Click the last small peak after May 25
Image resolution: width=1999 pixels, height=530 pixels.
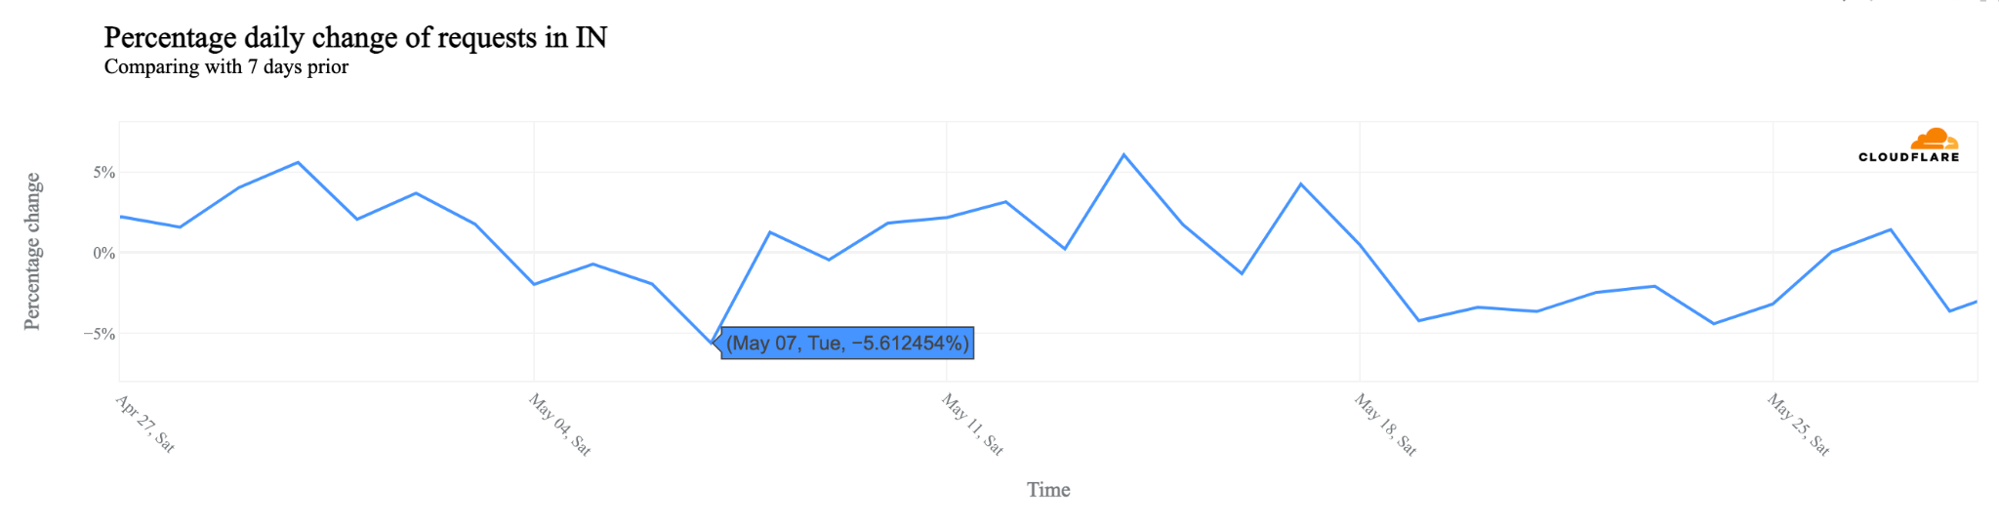tap(1891, 229)
